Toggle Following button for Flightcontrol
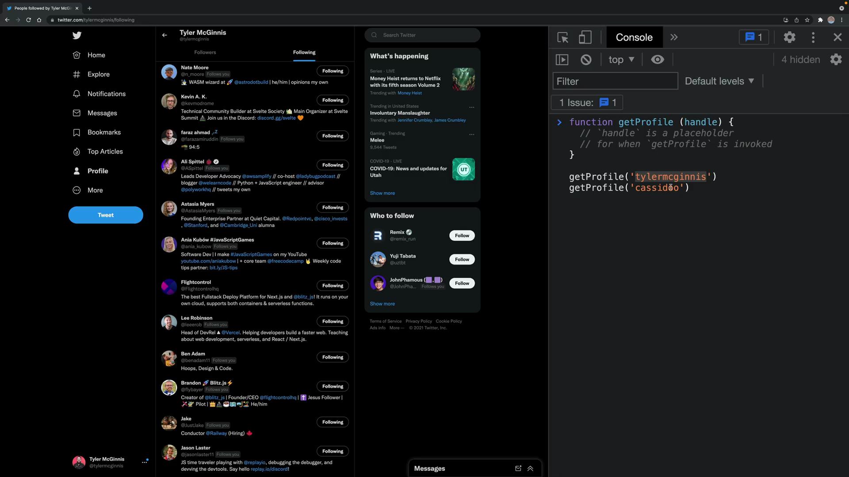 click(333, 286)
